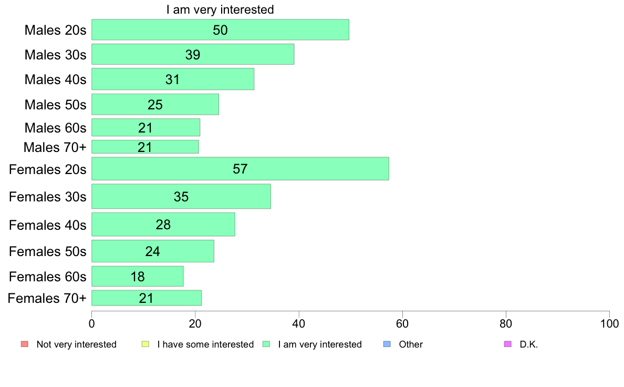Click the Females 40s bar showing 28
The image size is (624, 387).
tap(163, 225)
